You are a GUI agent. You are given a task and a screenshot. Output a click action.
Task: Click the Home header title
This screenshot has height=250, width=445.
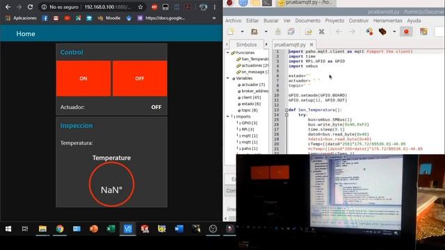[26, 34]
